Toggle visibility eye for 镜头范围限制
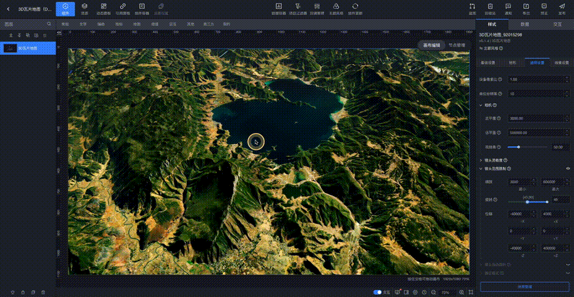 click(568, 168)
